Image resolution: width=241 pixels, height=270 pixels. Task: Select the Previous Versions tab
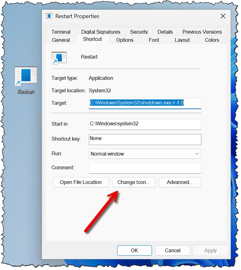point(202,32)
